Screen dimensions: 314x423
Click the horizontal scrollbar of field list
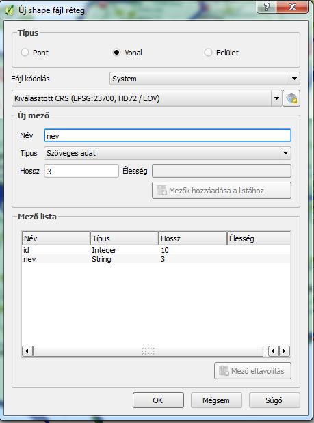click(x=148, y=351)
